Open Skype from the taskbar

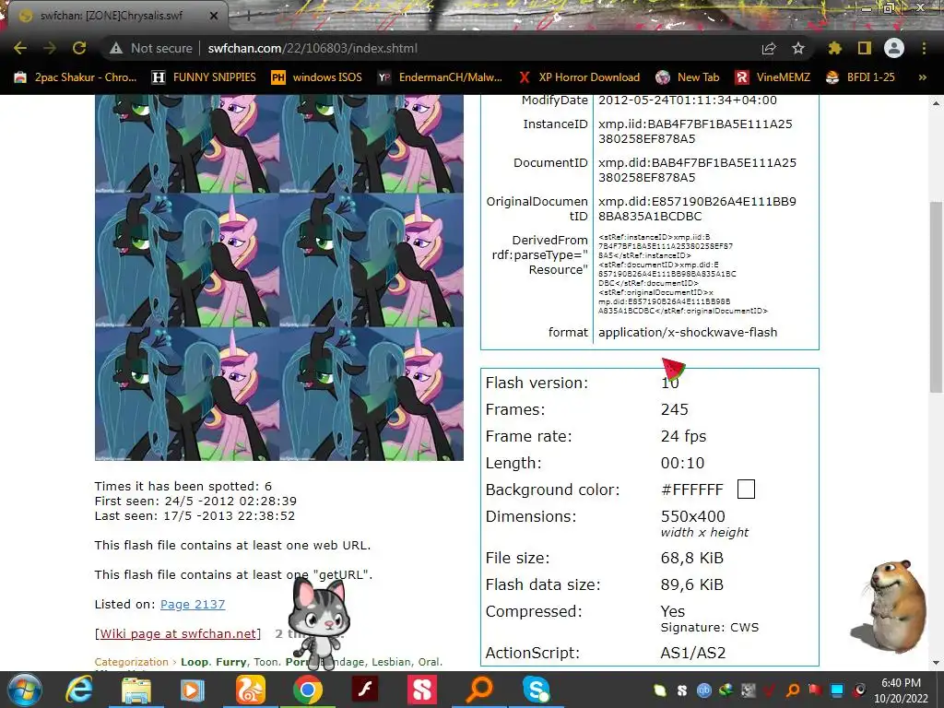[537, 690]
